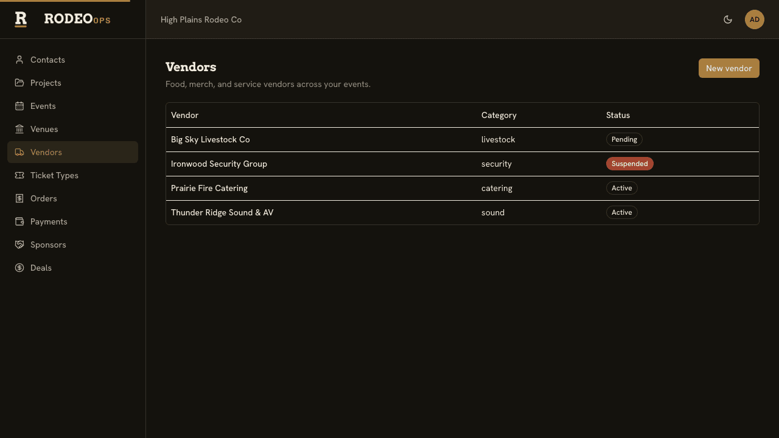Click the Orders receipt icon
Image resolution: width=779 pixels, height=438 pixels.
coord(19,198)
